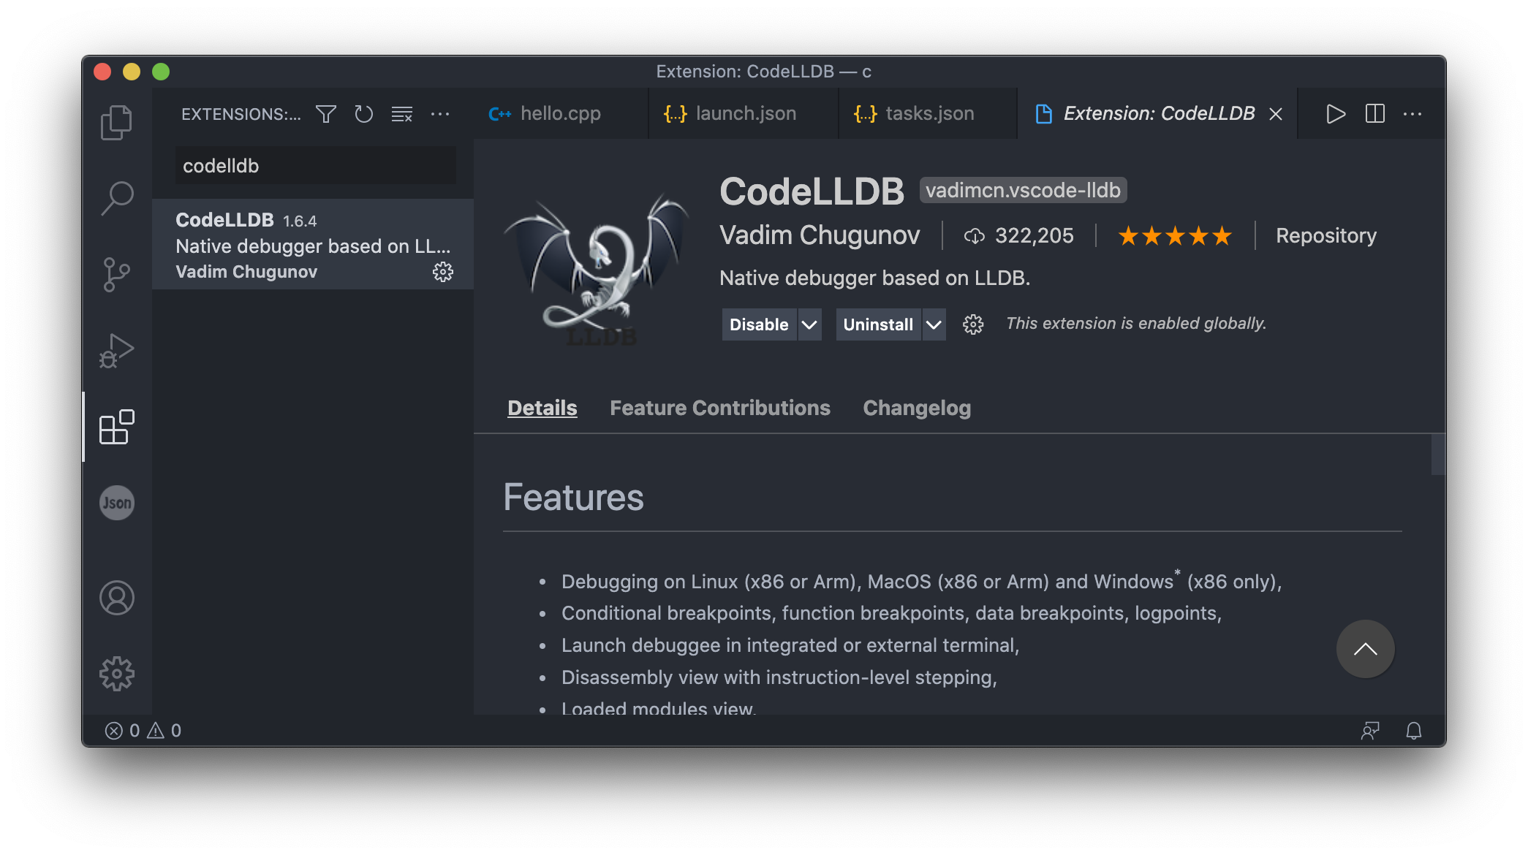Open the manage gear beside Uninstall button

(x=973, y=324)
